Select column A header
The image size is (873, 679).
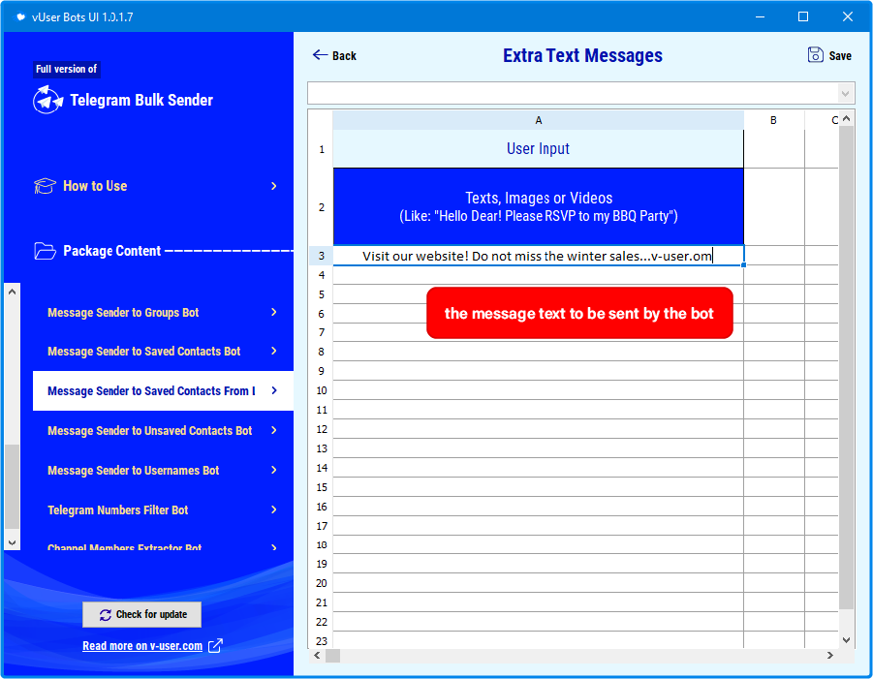point(539,120)
